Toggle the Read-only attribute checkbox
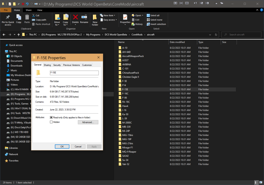Screen dimensions: 264x185 point(51,117)
